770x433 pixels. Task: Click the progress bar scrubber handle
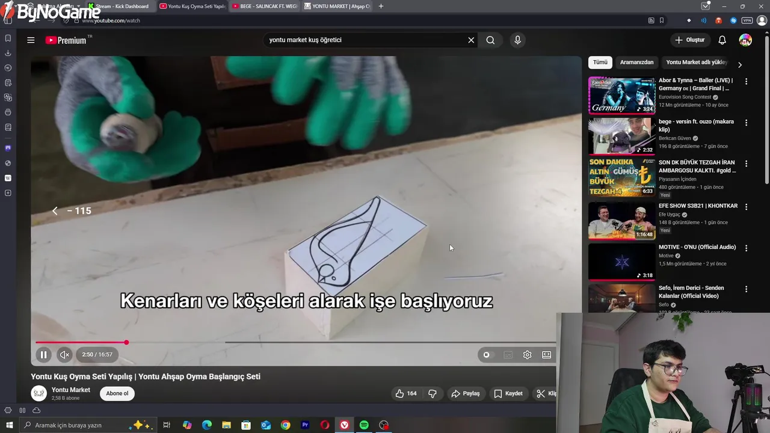coord(126,342)
